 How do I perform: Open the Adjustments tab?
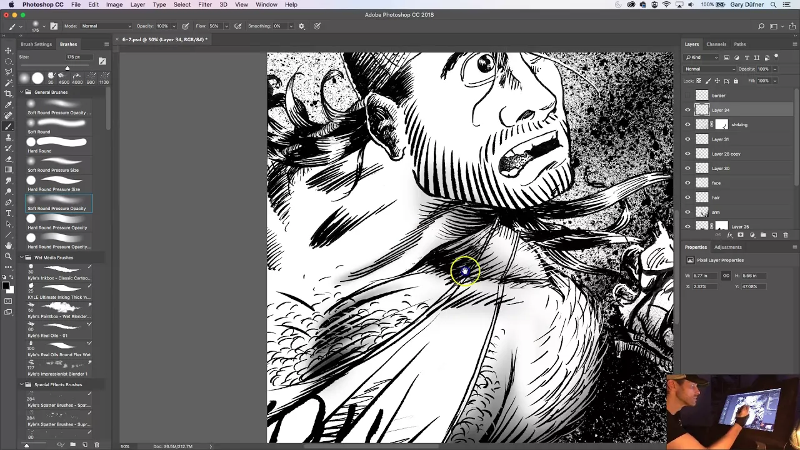(x=728, y=247)
